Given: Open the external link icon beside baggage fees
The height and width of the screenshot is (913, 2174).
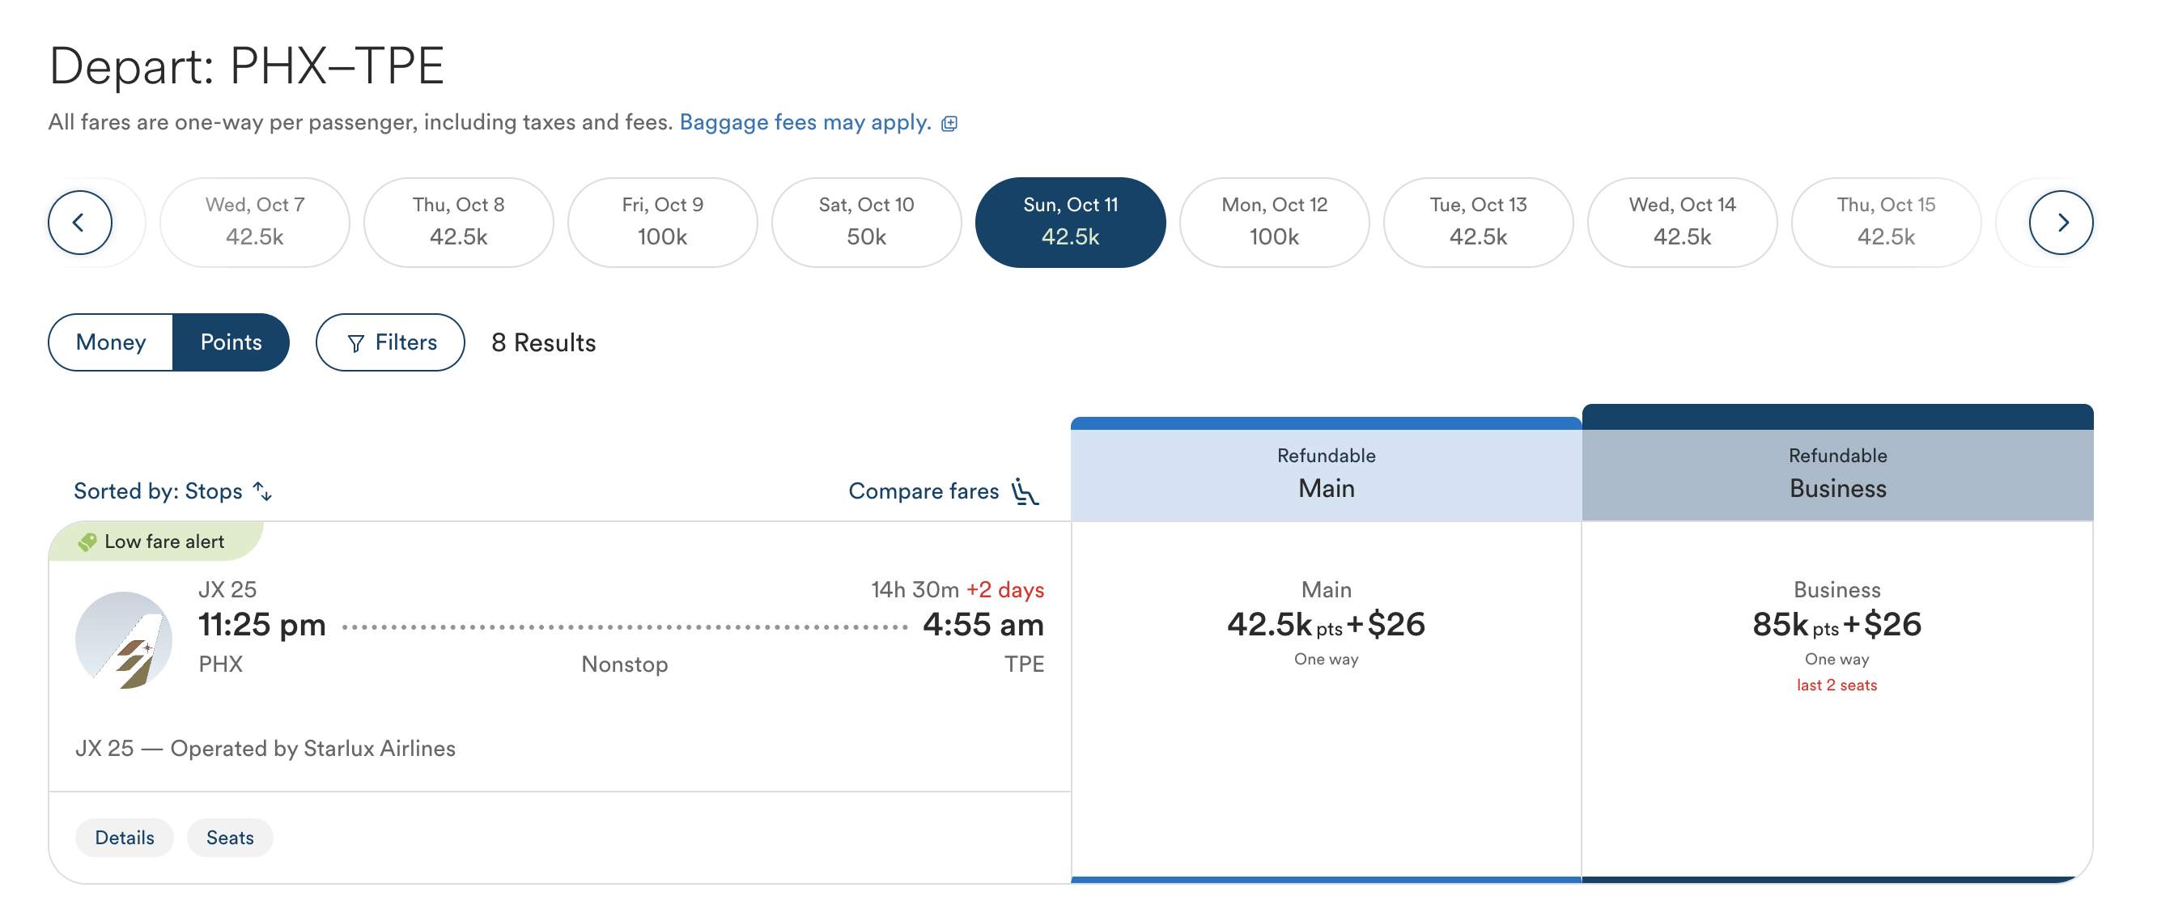Looking at the screenshot, I should point(949,123).
